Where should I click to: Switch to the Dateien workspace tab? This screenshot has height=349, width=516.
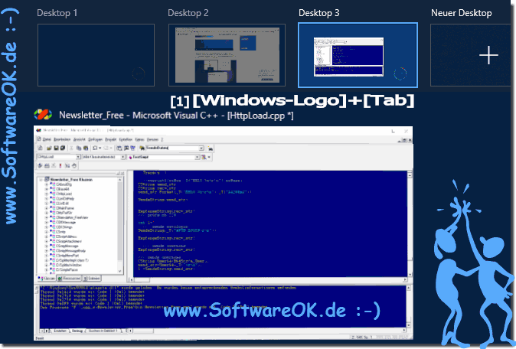pos(92,279)
